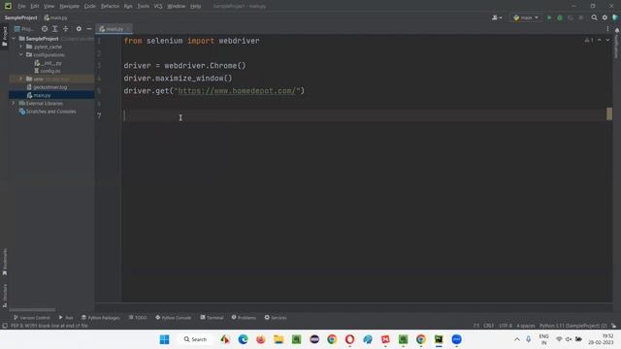Collapse the SampleProject root node
This screenshot has width=621, height=349.
(14, 39)
